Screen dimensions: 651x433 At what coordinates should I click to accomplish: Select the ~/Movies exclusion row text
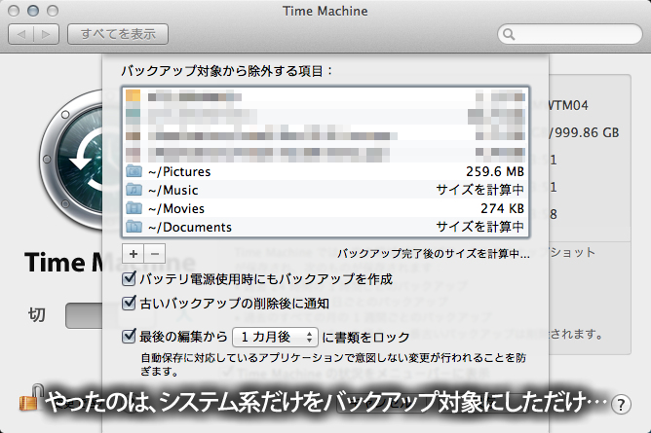[176, 208]
